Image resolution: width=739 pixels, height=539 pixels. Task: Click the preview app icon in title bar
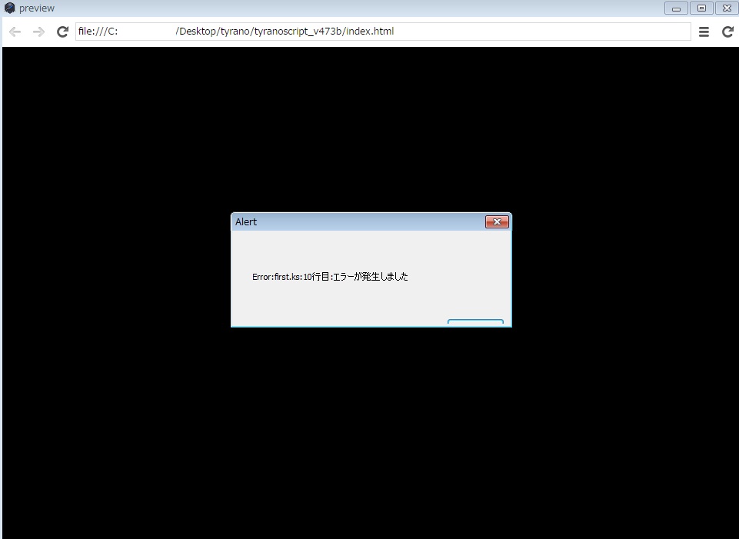9,8
